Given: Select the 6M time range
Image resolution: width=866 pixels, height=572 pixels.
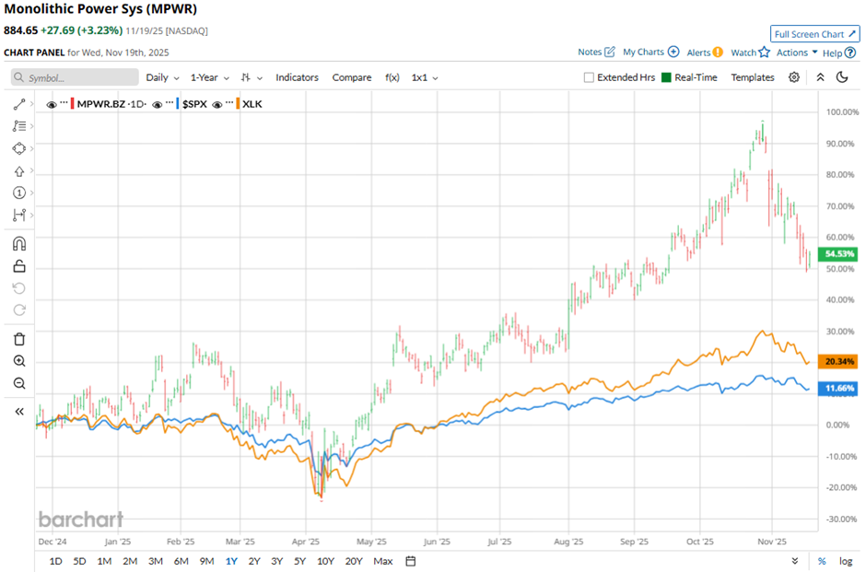Looking at the screenshot, I should click(181, 561).
